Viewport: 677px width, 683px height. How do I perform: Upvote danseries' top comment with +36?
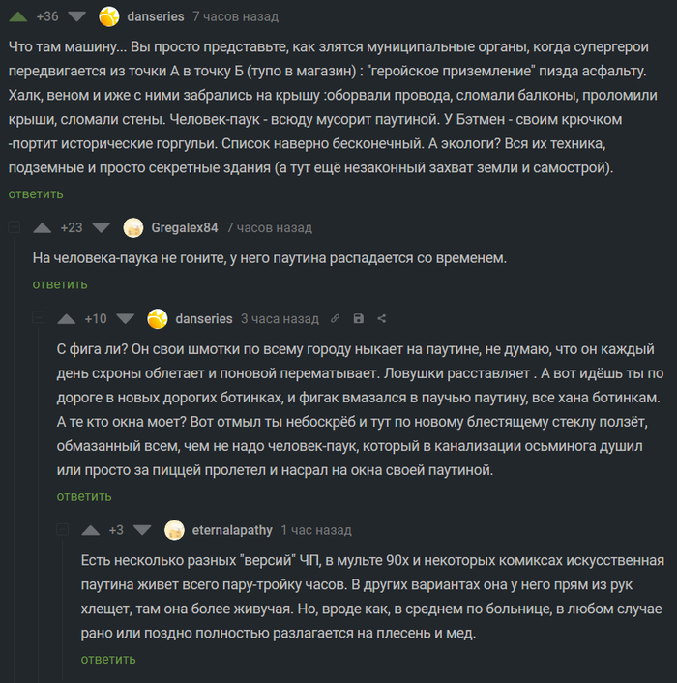coord(18,16)
